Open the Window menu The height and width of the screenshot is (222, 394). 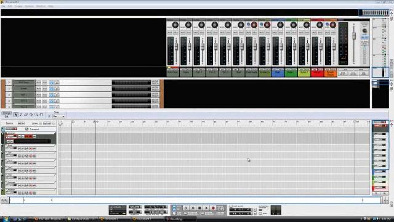[x=41, y=6]
